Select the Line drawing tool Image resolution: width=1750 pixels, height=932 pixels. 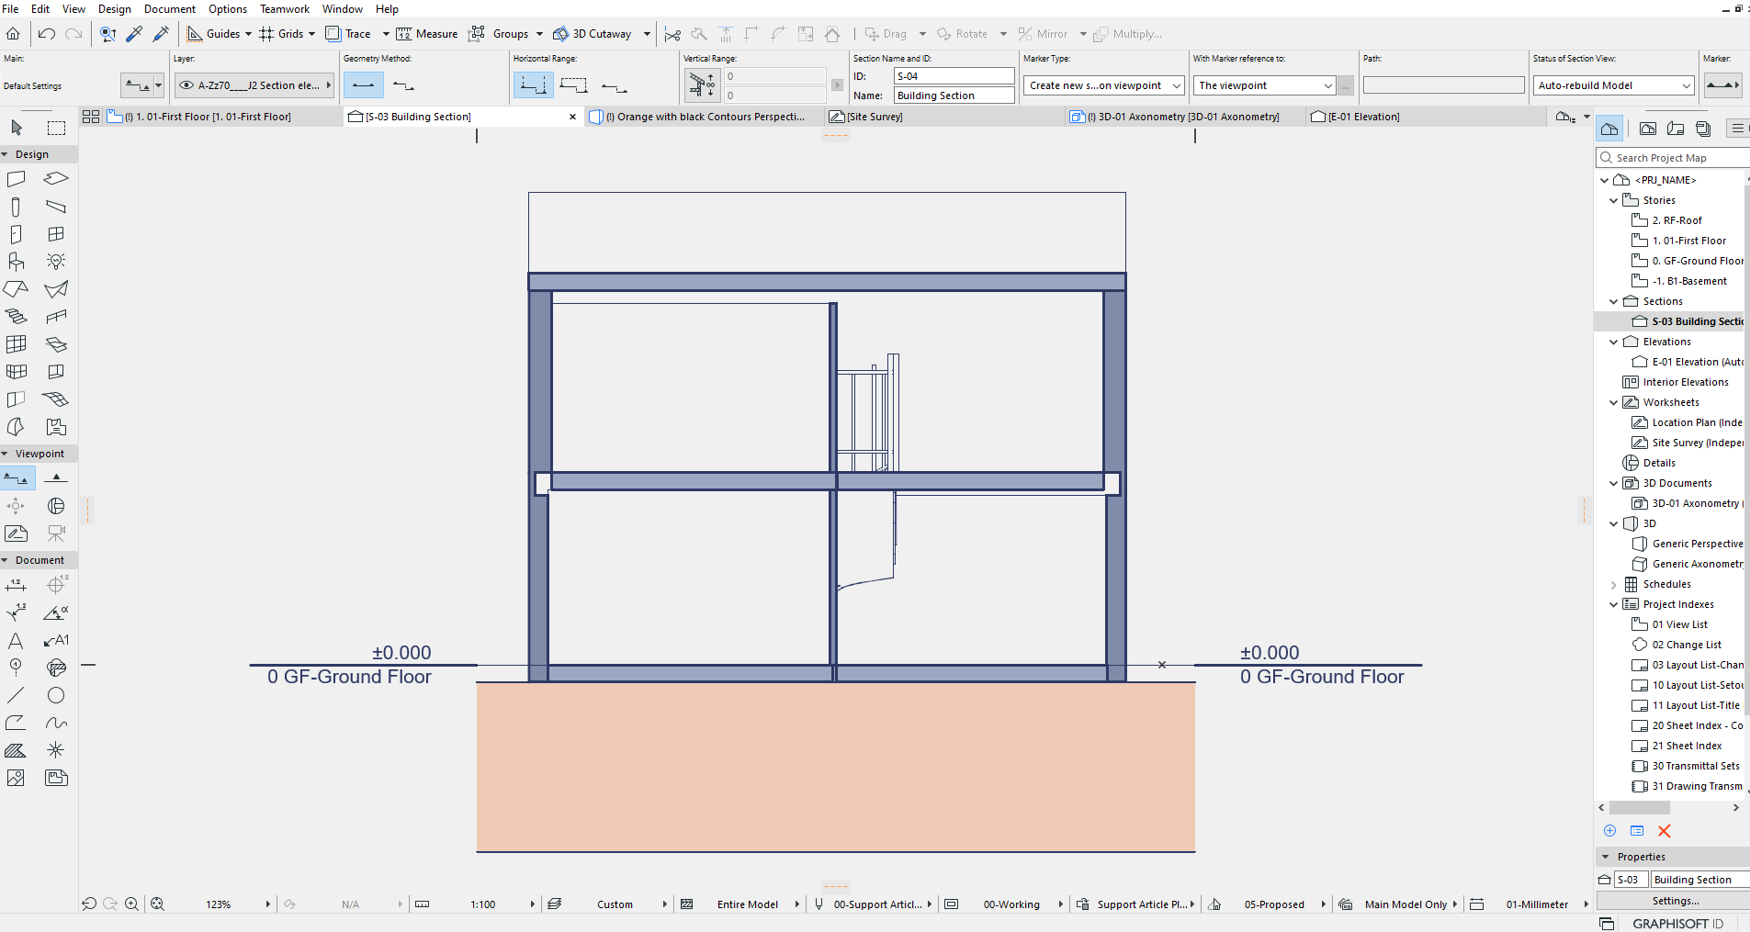pyautogui.click(x=17, y=695)
